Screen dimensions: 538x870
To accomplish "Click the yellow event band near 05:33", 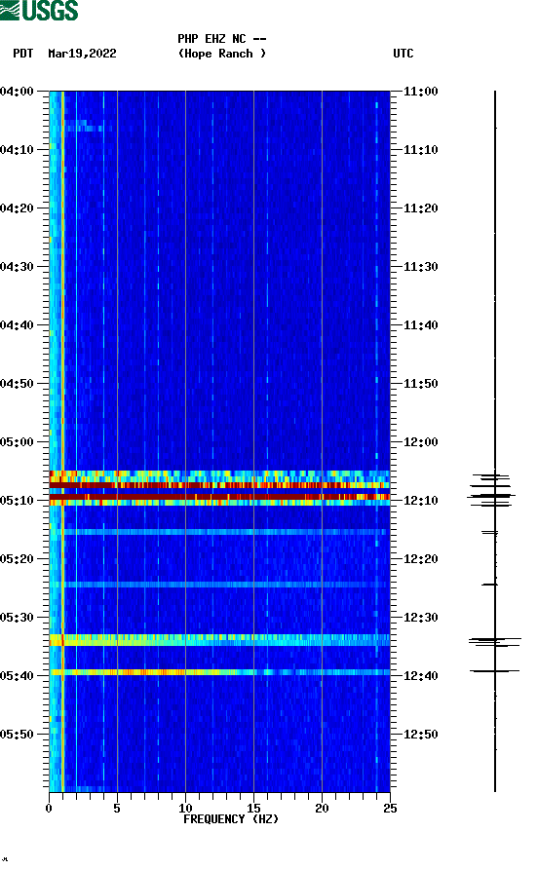I will tap(220, 640).
